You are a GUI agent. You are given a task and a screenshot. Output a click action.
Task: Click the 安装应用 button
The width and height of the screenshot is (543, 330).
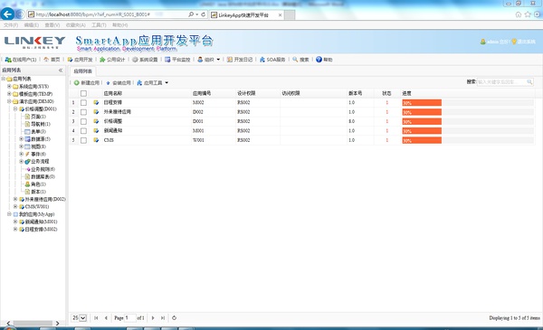click(118, 82)
